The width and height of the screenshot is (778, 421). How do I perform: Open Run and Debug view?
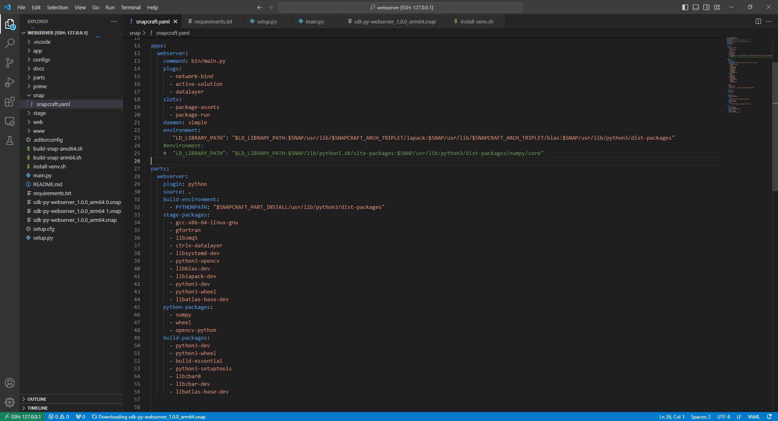tap(10, 82)
